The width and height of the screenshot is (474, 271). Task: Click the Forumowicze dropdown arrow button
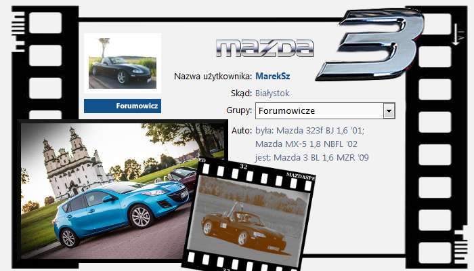(389, 111)
